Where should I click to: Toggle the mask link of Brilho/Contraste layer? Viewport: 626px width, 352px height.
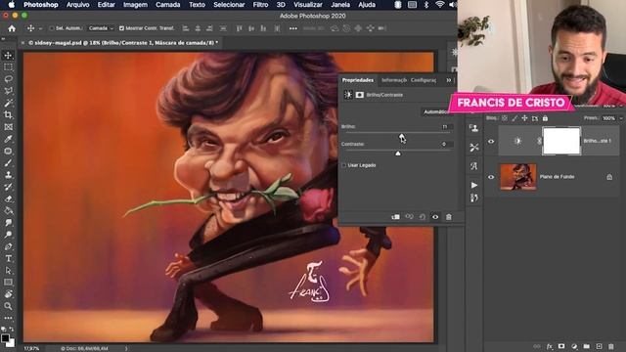539,141
